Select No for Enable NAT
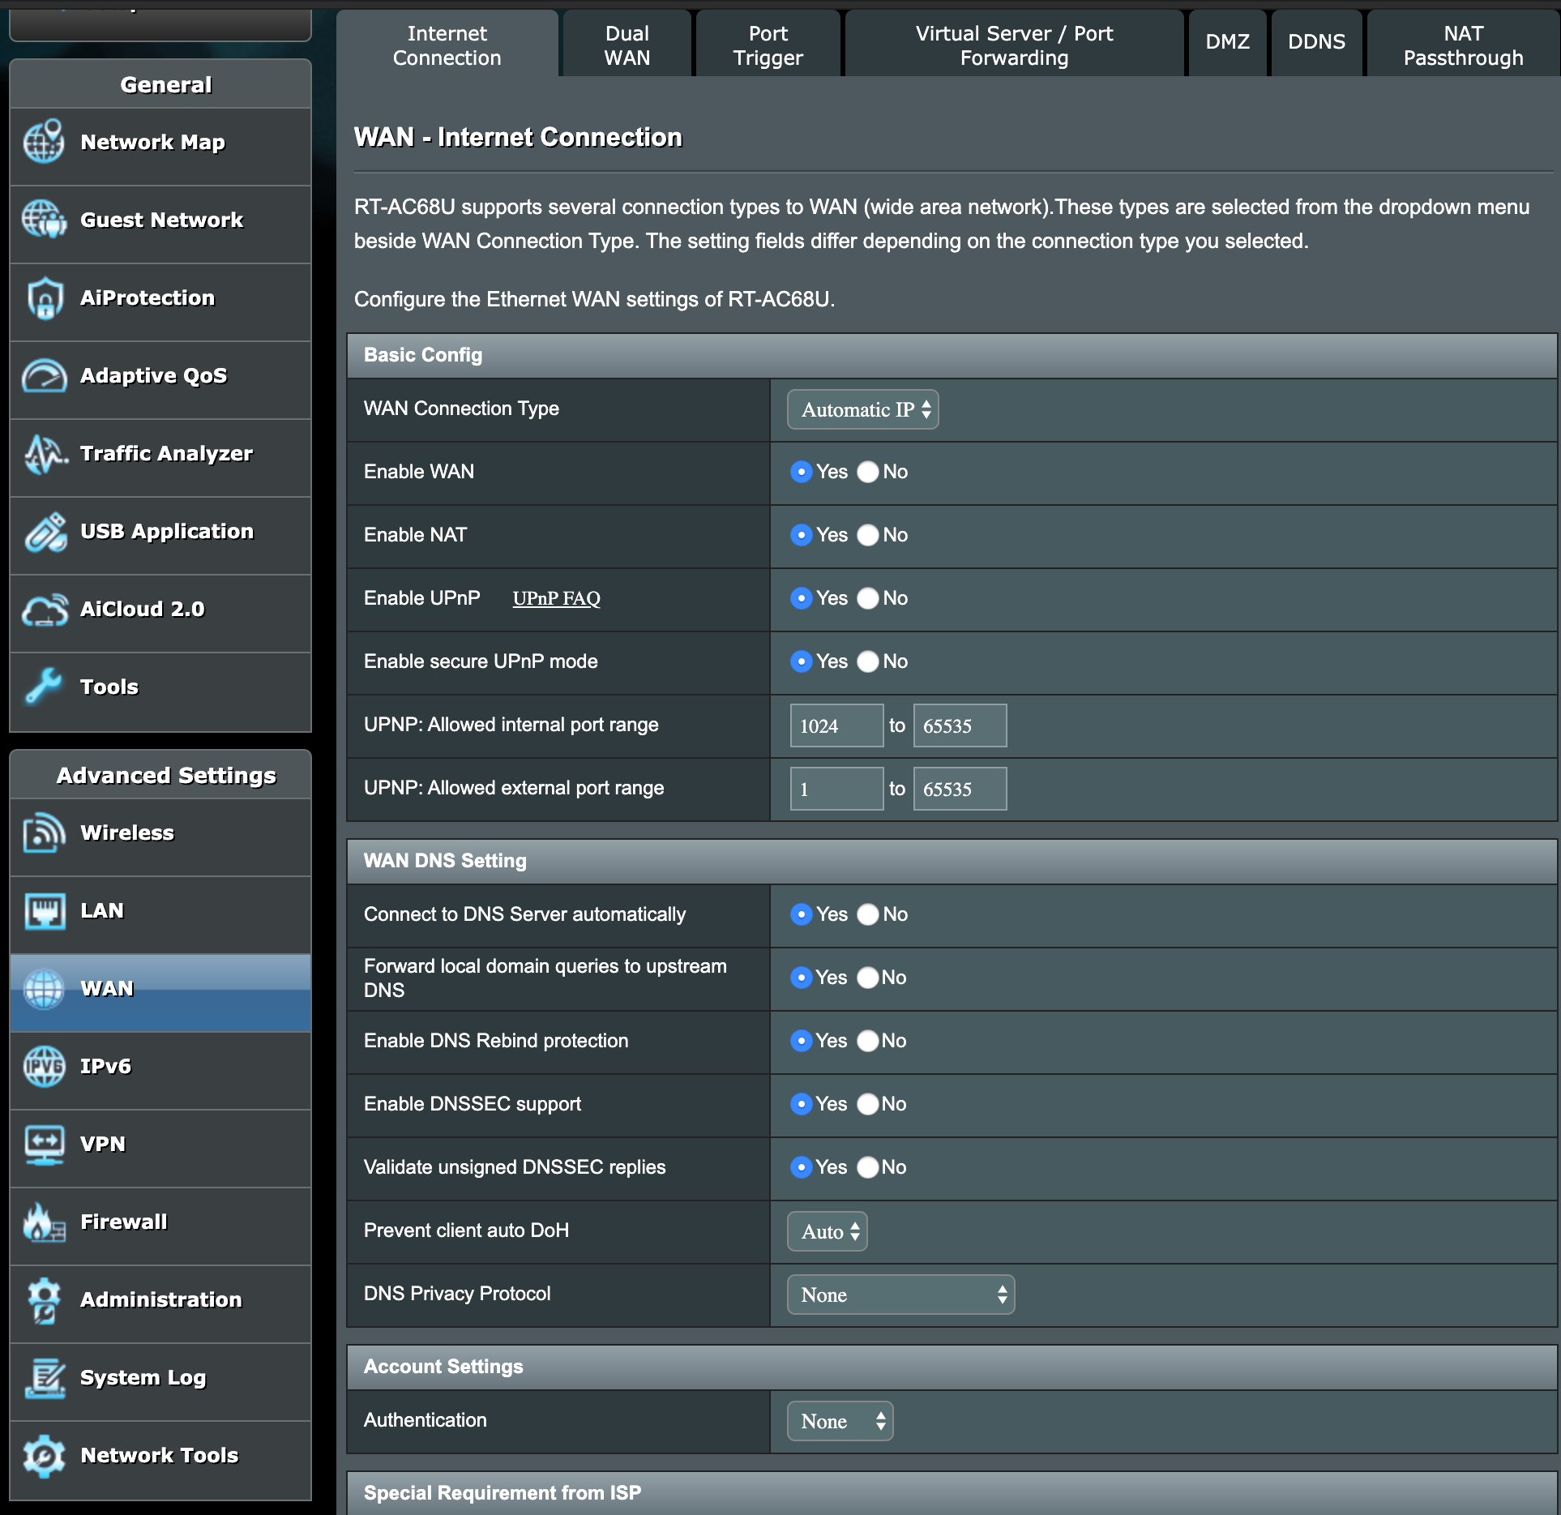 coord(868,535)
